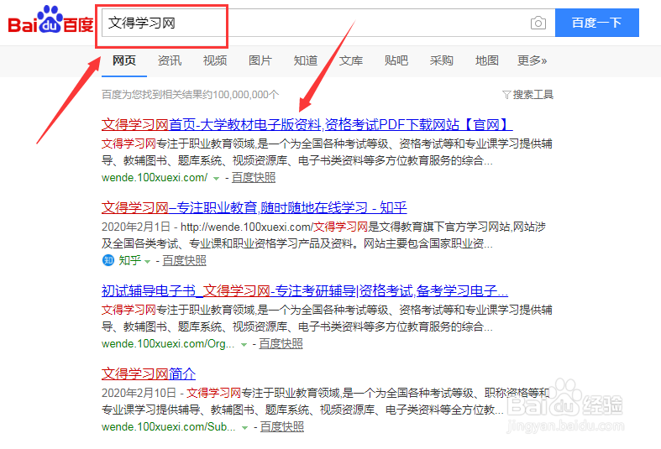Open result 文得学习网首页-大学教材电子版资料
Screen dimensions: 661x449
coord(307,125)
